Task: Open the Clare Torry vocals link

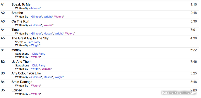Action: tap(33, 42)
